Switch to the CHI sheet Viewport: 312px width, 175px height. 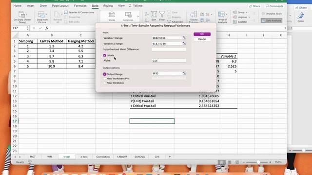[x=157, y=157]
